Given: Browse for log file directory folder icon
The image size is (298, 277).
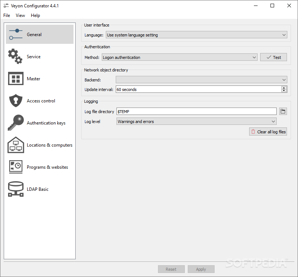Looking at the screenshot, I should [x=283, y=111].
